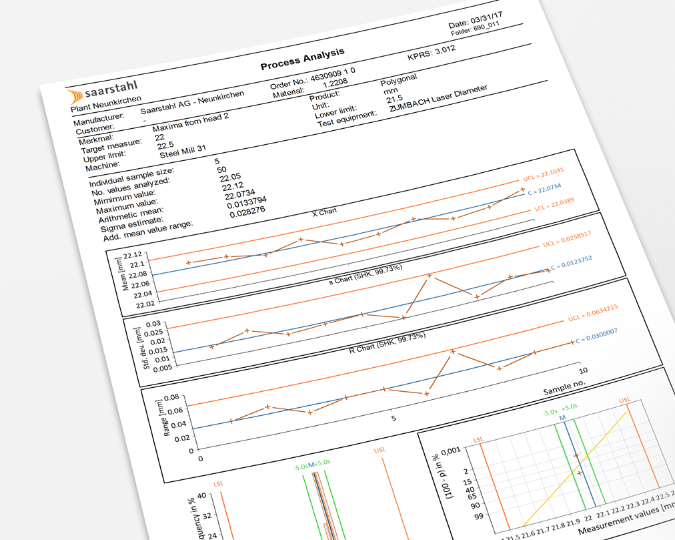This screenshot has width=675, height=540.
Task: Click the "Manufacturer:" label
Action: click(99, 118)
